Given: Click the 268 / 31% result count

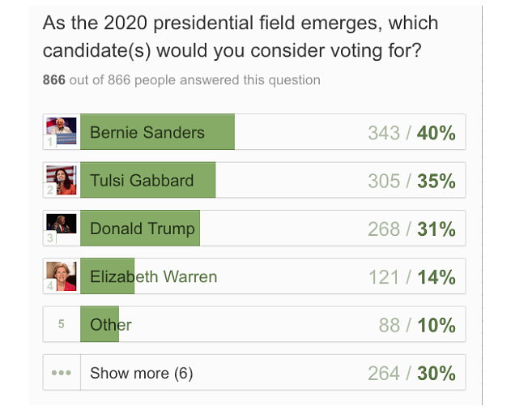Looking at the screenshot, I should tap(411, 229).
